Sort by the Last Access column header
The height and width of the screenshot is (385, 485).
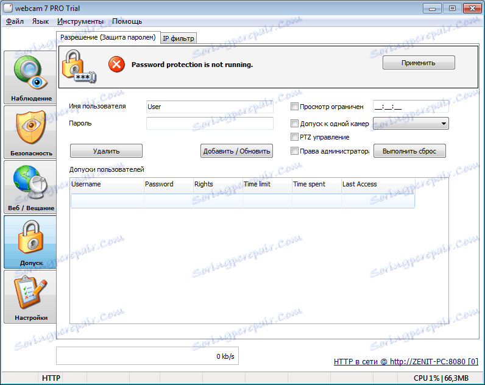[378, 185]
